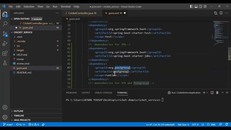The height and width of the screenshot is (130, 231).
Task: Open Run and Debug view
Action: [5, 43]
